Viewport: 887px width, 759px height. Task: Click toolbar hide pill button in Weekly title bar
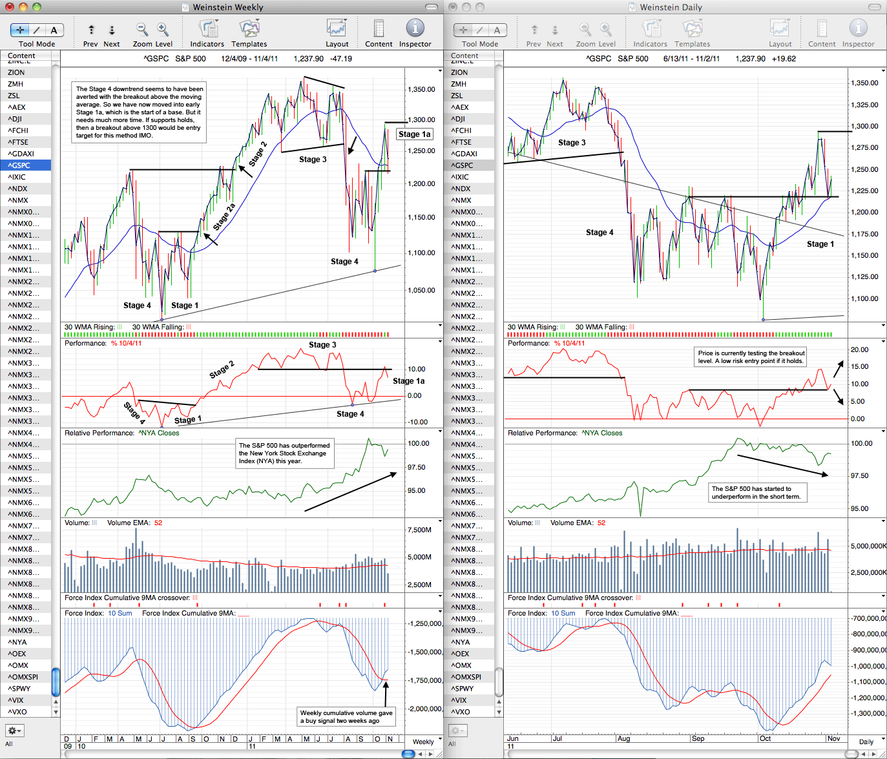point(432,7)
